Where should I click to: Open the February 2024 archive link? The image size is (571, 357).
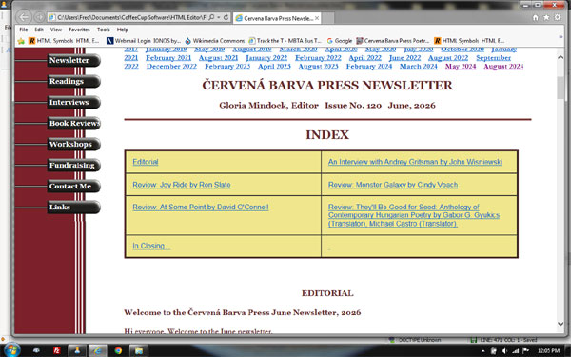pos(369,67)
